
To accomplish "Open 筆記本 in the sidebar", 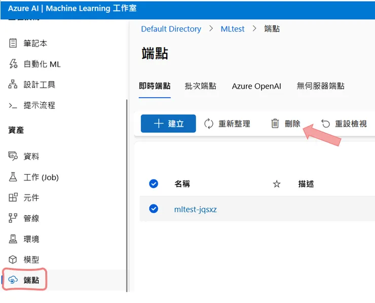I will pos(35,44).
